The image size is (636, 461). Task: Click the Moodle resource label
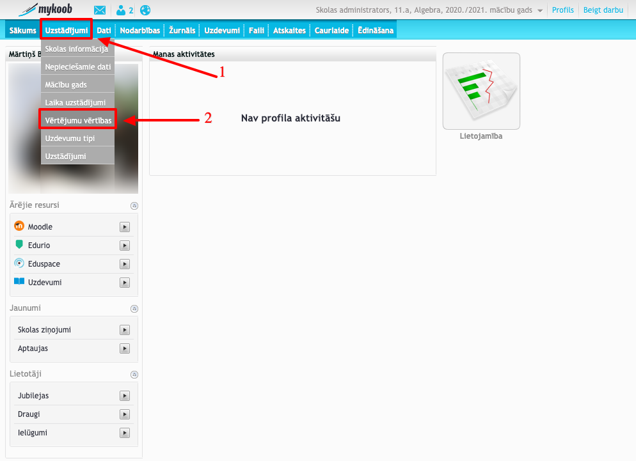coord(40,226)
